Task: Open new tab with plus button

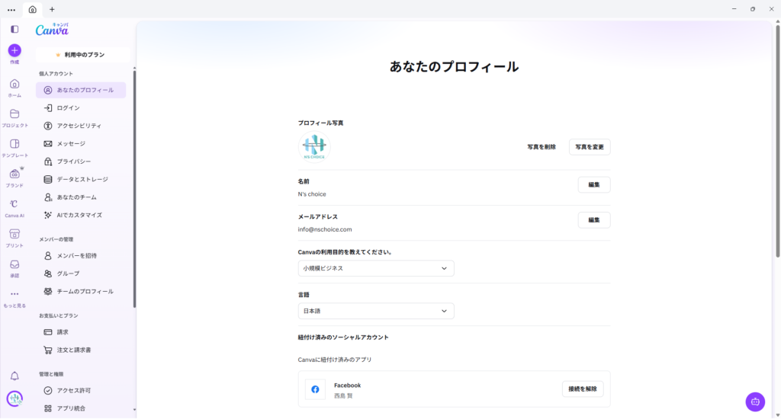Action: pyautogui.click(x=52, y=9)
